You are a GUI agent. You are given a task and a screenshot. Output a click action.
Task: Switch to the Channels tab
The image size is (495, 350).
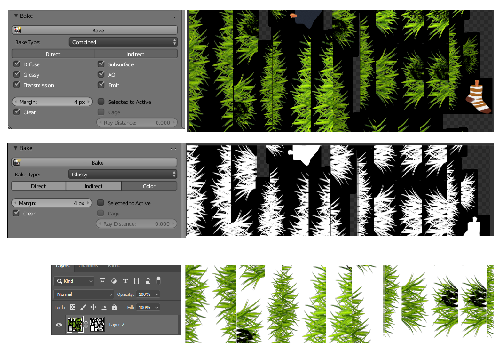pos(88,266)
